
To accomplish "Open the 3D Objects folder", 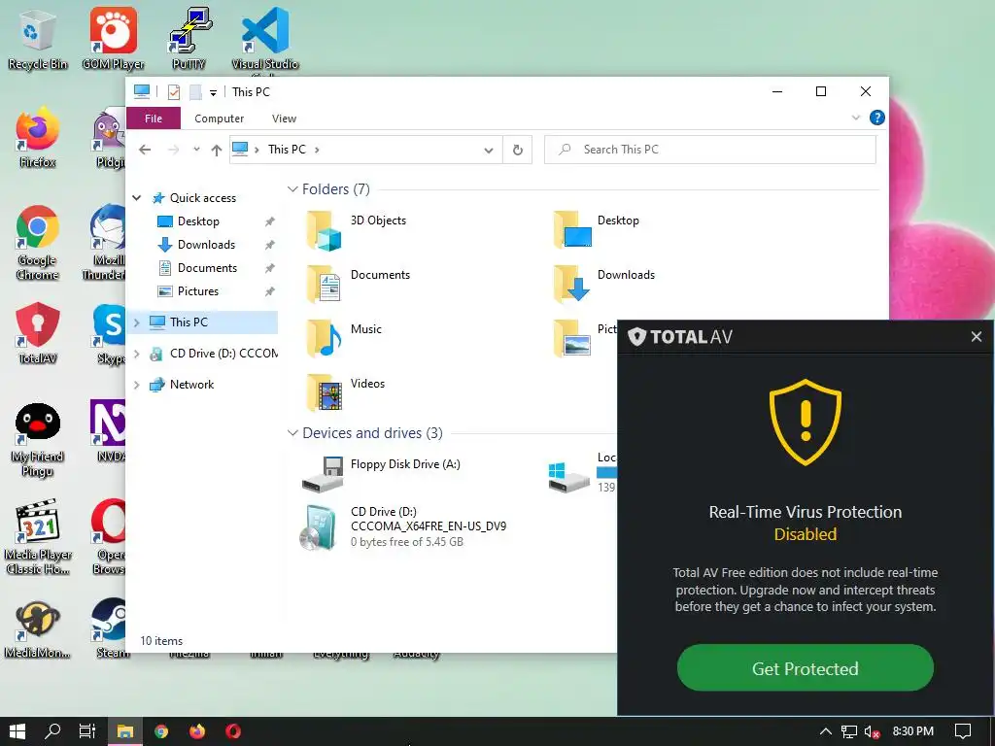I will pyautogui.click(x=356, y=230).
